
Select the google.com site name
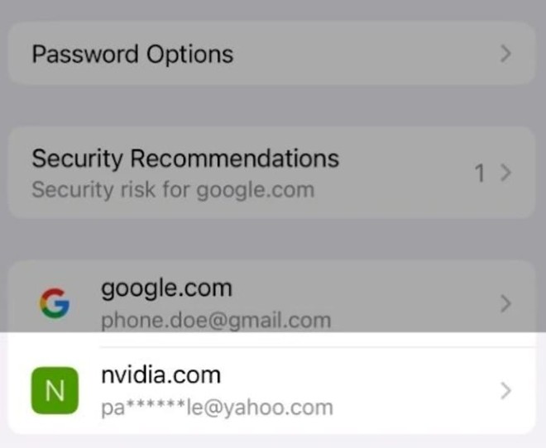[166, 288]
